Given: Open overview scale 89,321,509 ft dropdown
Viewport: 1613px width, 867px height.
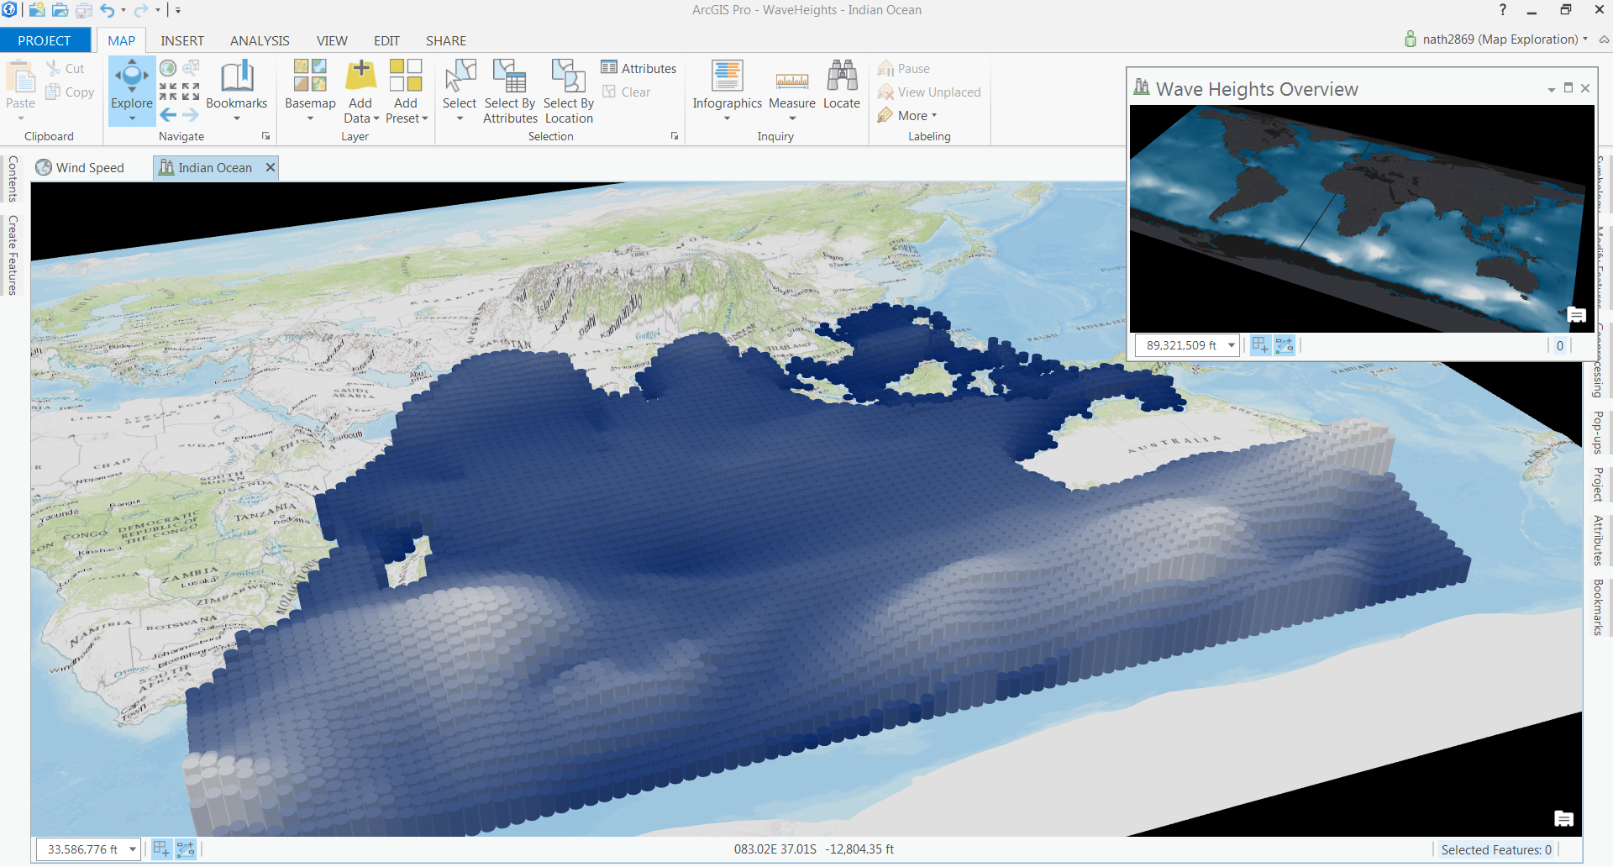Looking at the screenshot, I should [1231, 345].
